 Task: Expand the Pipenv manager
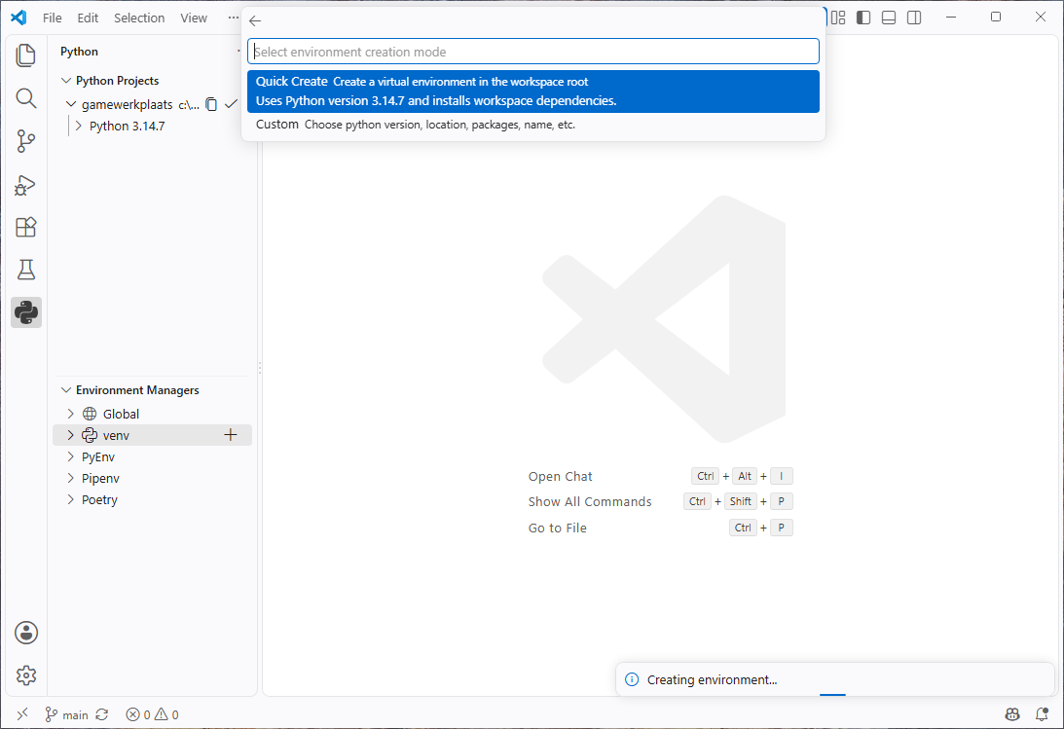(x=70, y=478)
